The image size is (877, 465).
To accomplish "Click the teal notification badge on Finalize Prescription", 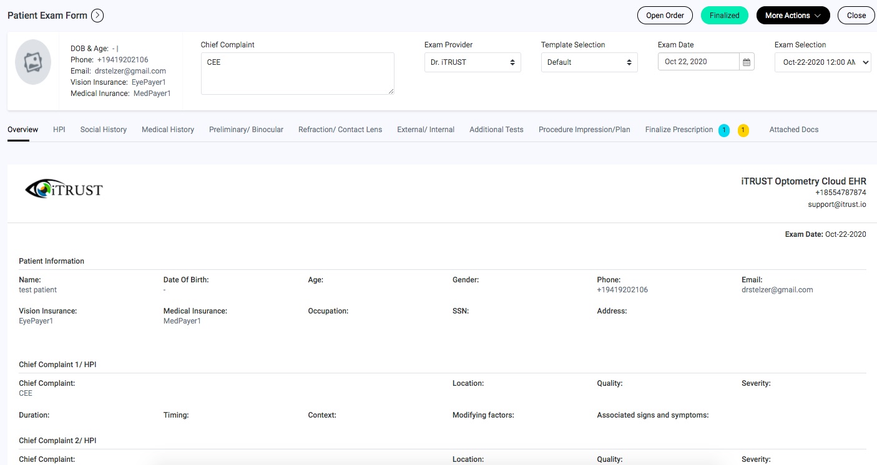I will point(723,131).
